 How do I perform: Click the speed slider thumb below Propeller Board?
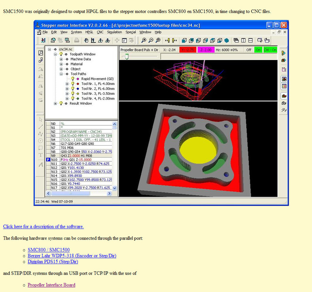[x=127, y=56]
